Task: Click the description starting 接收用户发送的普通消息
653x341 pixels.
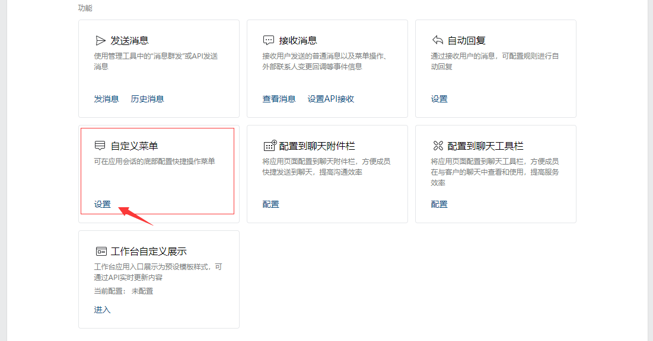Action: (325, 61)
